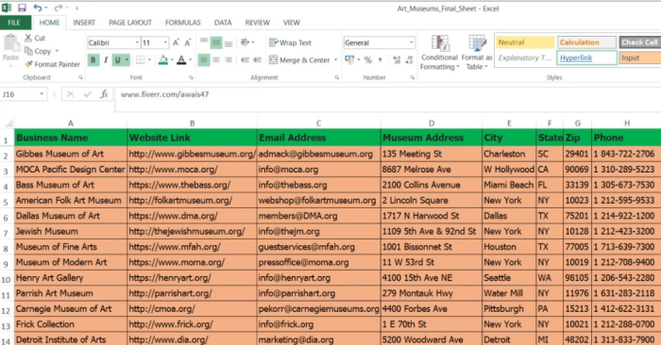Open the borders dropdown arrow
The width and height of the screenshot is (661, 345).
[149, 60]
